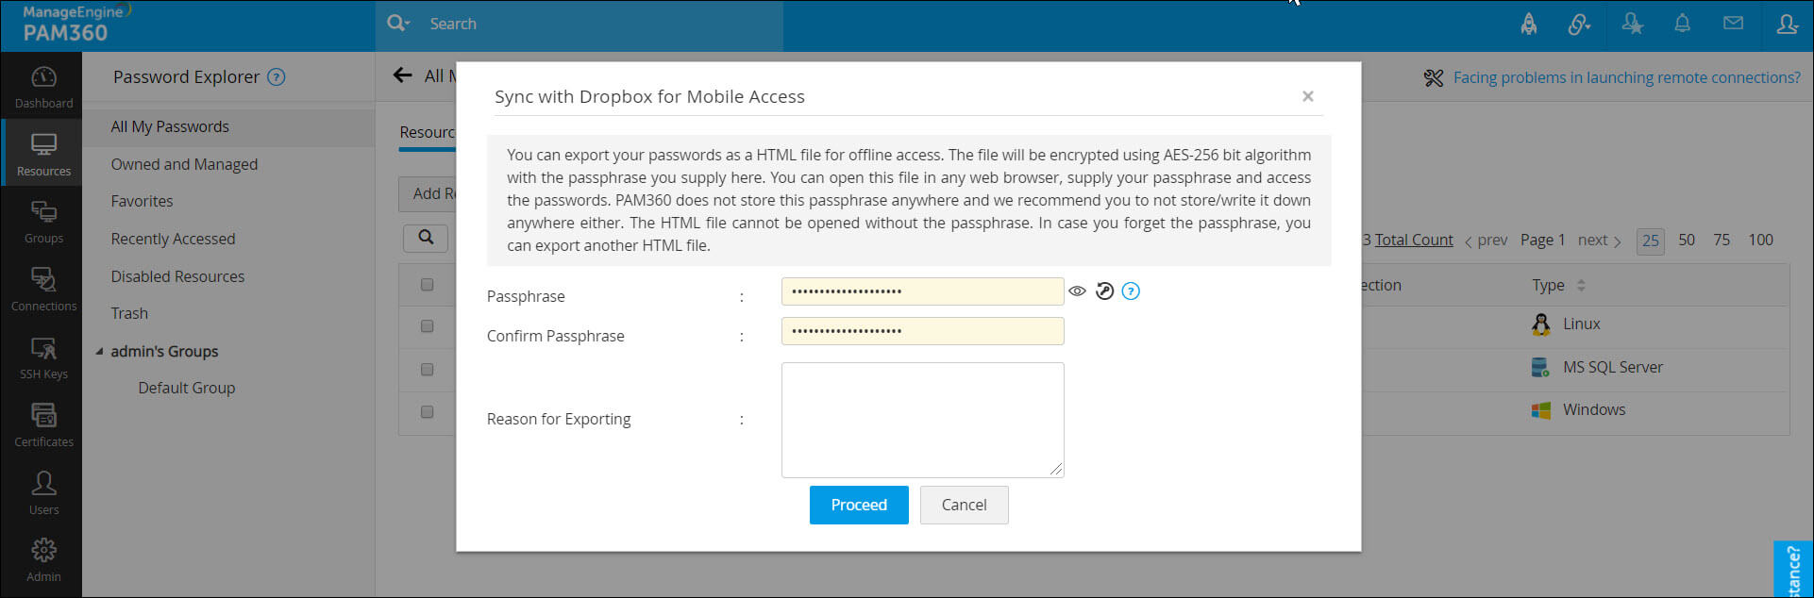
Task: Click the password generator icon beside Passphrase
Action: [x=1104, y=291]
